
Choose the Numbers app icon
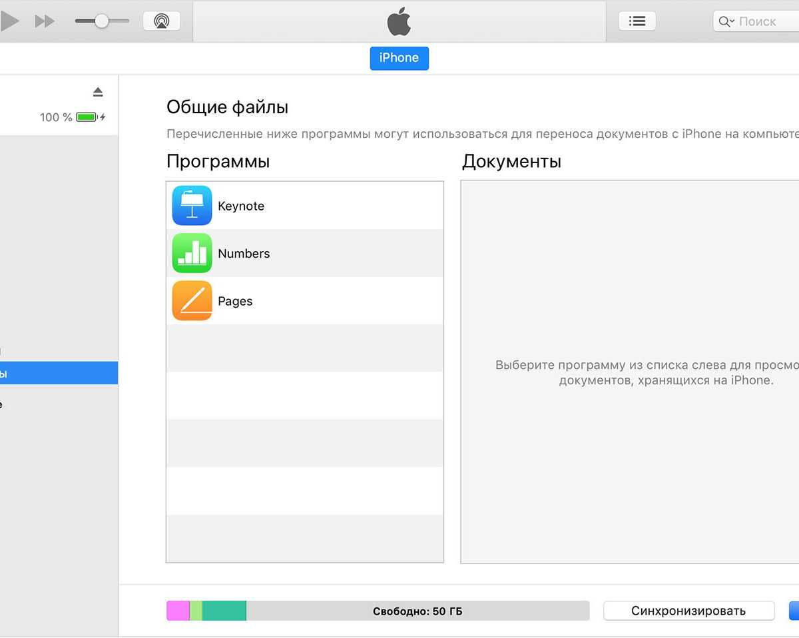click(x=192, y=253)
